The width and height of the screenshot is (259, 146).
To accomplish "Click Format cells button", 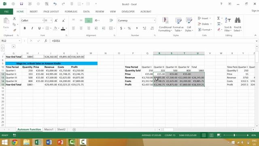I will tap(205, 30).
